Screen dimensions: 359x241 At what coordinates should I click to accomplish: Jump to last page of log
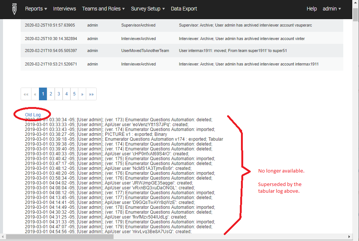click(x=91, y=94)
